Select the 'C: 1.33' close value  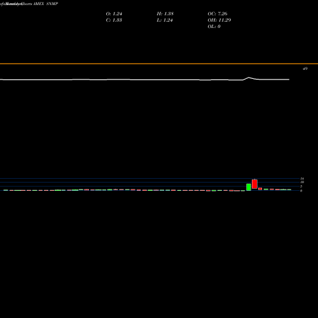114,20
